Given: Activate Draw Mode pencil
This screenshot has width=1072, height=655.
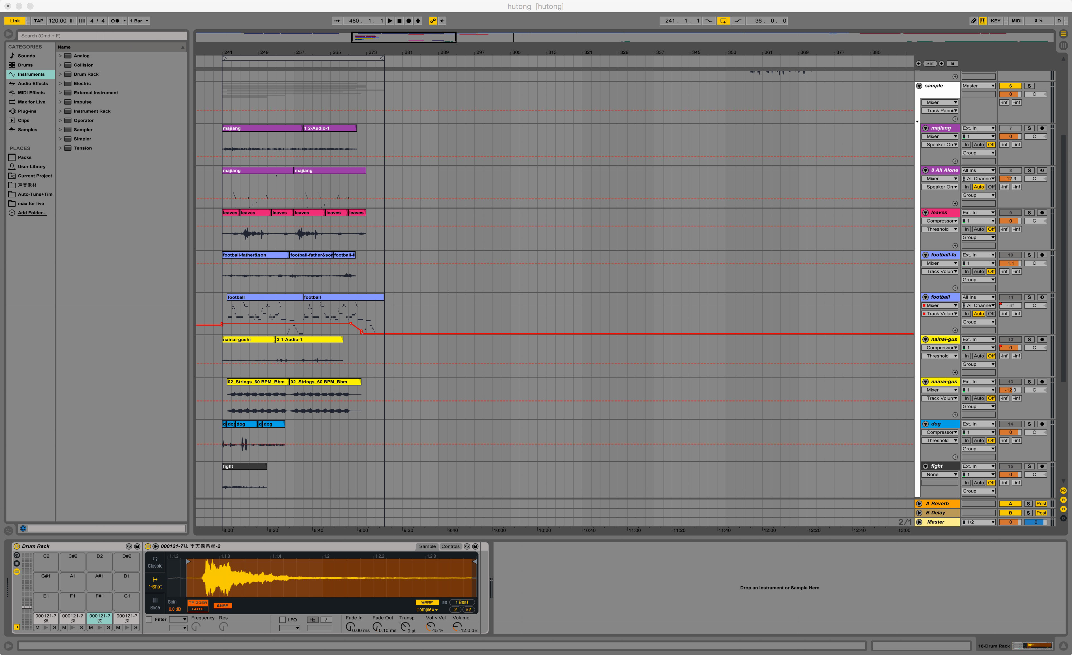Looking at the screenshot, I should [x=974, y=20].
